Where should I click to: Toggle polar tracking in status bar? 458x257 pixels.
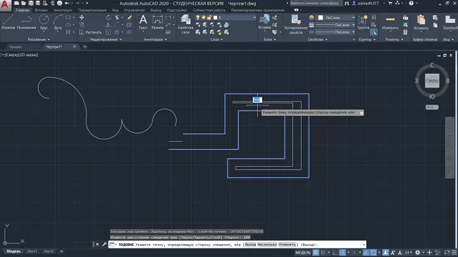pyautogui.click(x=342, y=252)
